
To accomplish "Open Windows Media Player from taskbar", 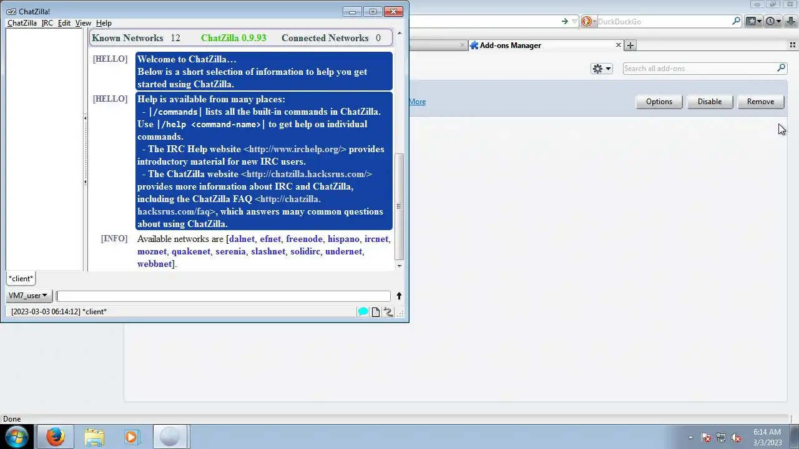I will (131, 437).
